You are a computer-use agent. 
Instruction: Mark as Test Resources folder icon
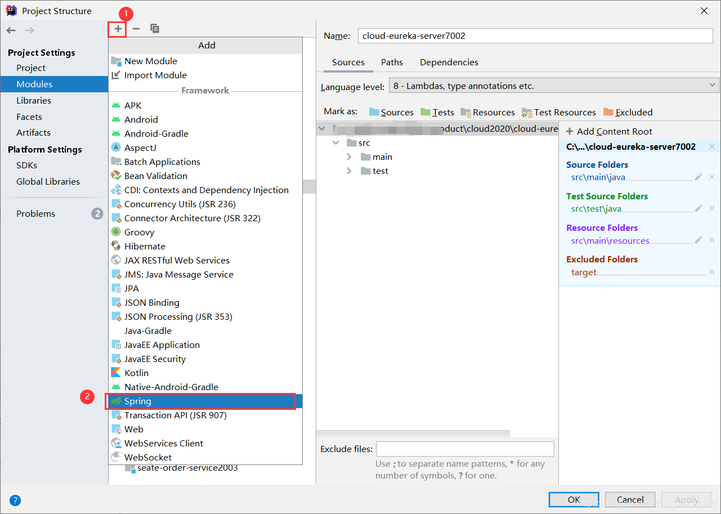coord(527,113)
